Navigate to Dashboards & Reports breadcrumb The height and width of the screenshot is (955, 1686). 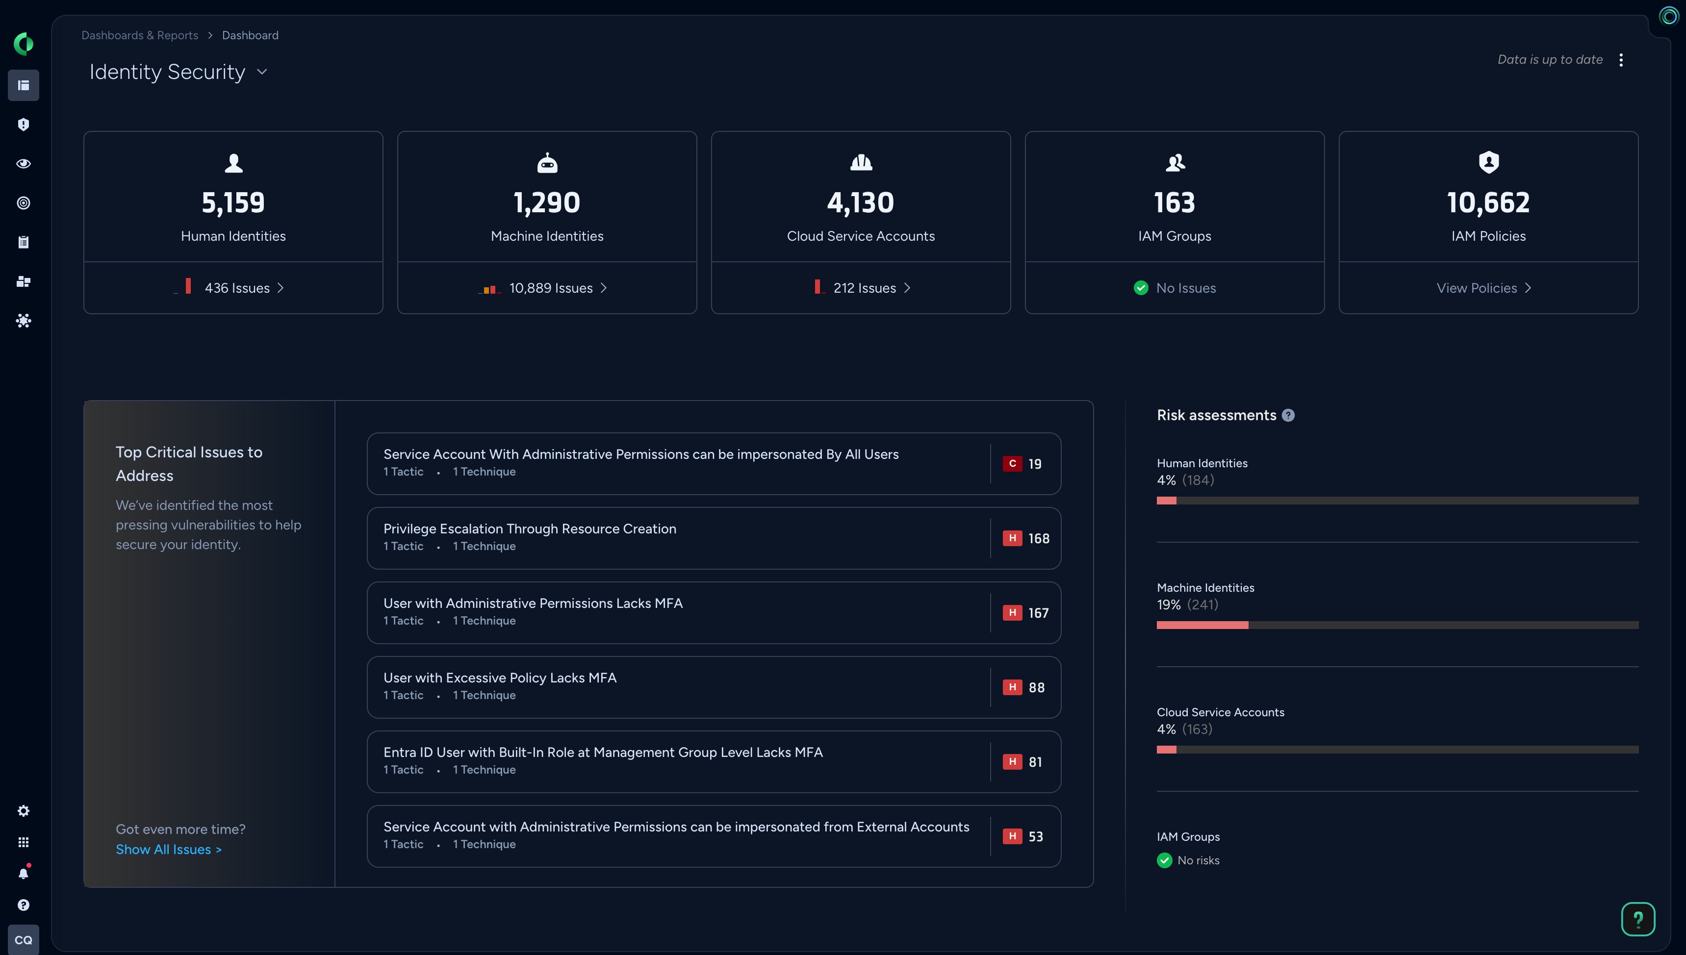coord(140,35)
